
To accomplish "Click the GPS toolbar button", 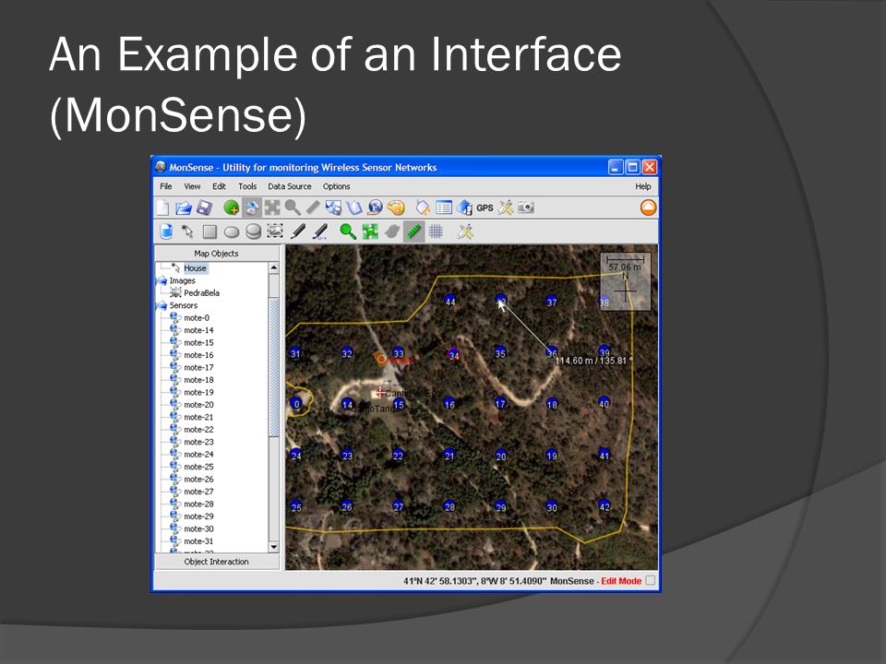I will [485, 207].
